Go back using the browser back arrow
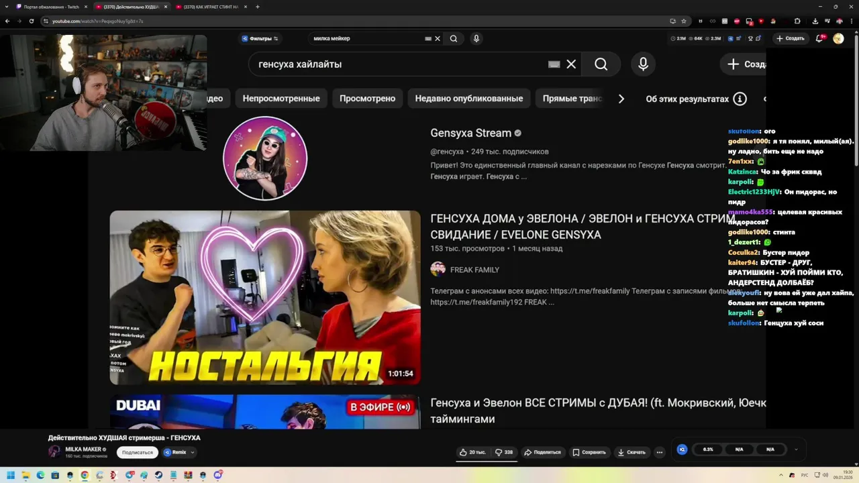The height and width of the screenshot is (483, 859). pyautogui.click(x=7, y=21)
